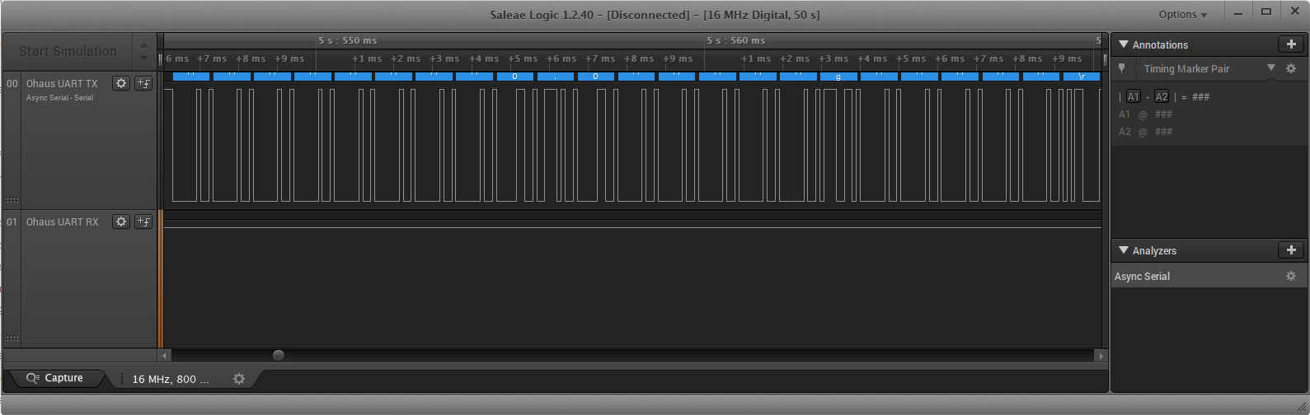The image size is (1310, 415).
Task: Open Async Serial analyzer settings gear
Action: (x=1291, y=277)
